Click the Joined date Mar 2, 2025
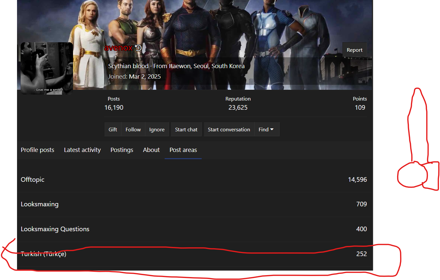Image resolution: width=440 pixels, height=280 pixels. pyautogui.click(x=145, y=77)
